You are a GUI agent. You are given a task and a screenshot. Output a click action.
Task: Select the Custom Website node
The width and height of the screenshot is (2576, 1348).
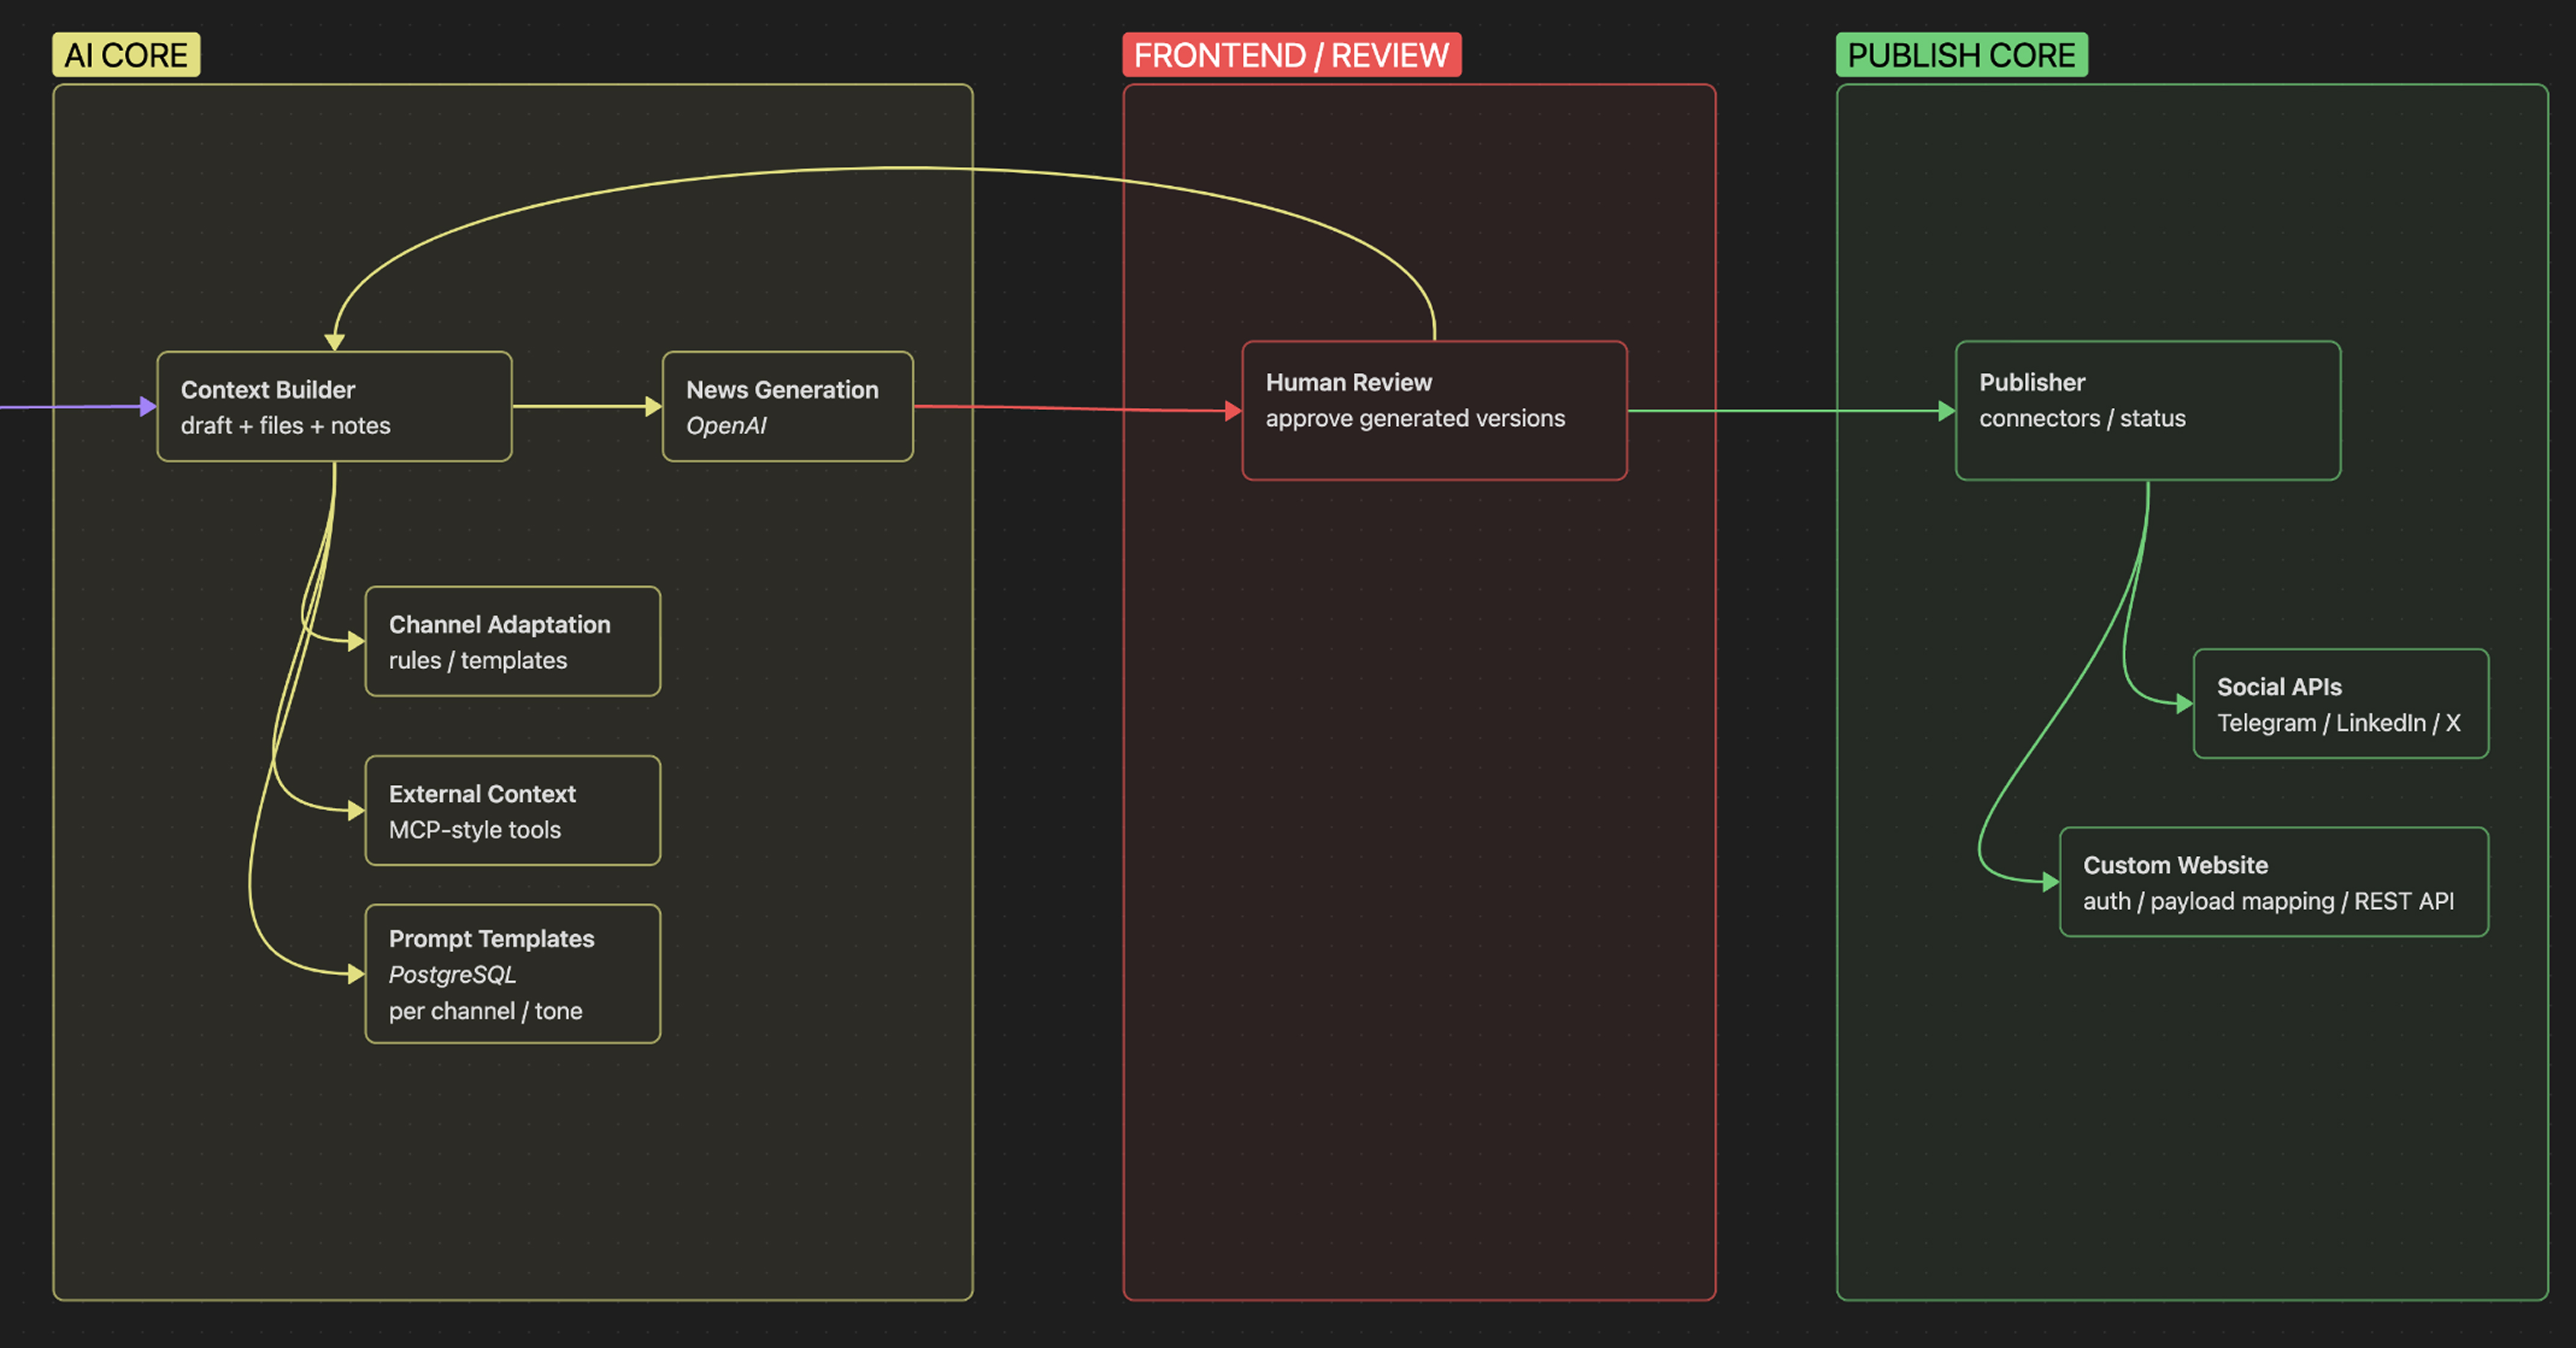2273,881
